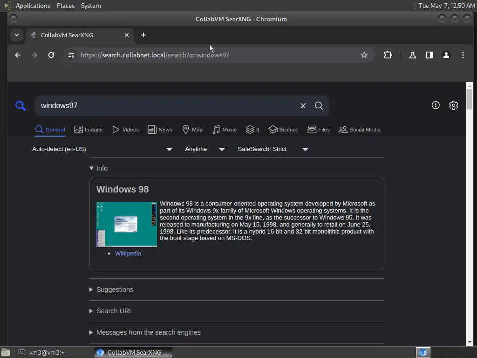Open the Chromium three-dot menu

[463, 55]
